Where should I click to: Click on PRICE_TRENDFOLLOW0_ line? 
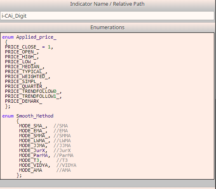click(33, 92)
